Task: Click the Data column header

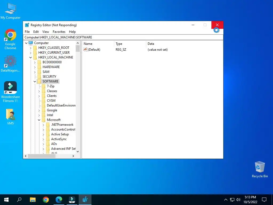Action: [x=184, y=44]
